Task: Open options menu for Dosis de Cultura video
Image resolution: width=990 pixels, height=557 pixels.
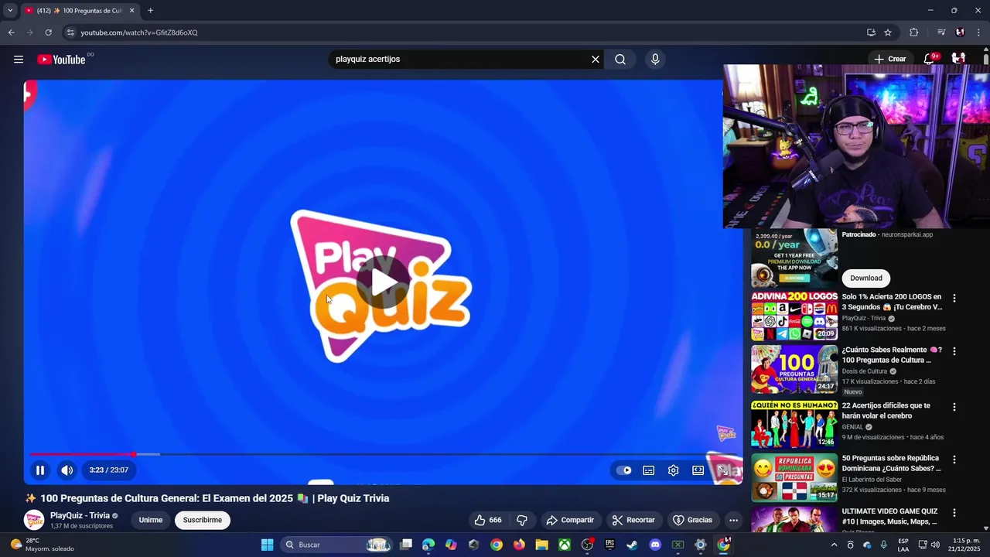Action: tap(954, 351)
